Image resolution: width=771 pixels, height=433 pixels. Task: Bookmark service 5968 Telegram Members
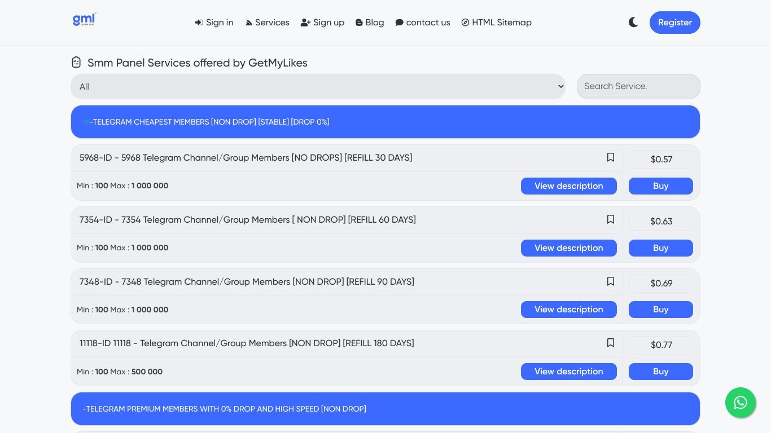click(610, 157)
